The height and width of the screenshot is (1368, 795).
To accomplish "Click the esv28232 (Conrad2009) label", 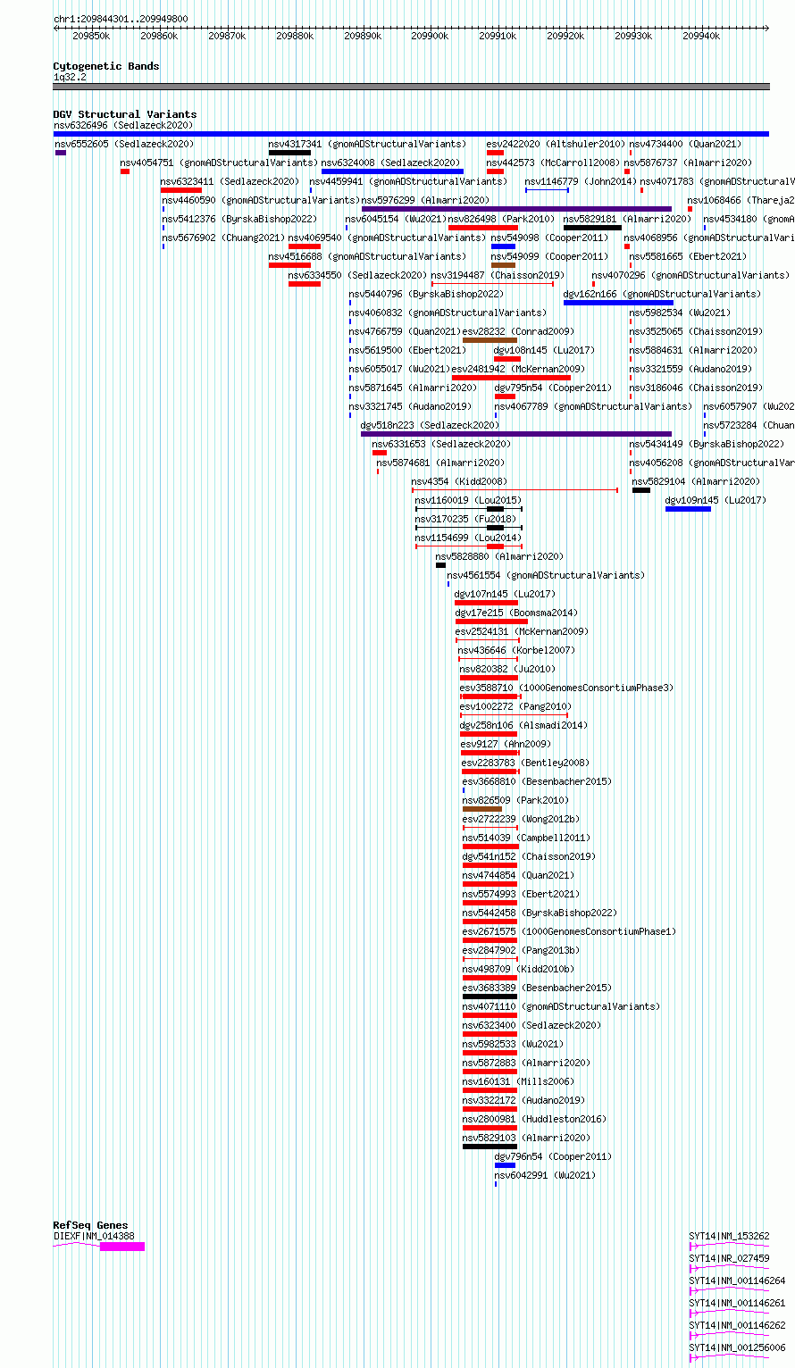I will click(x=518, y=331).
